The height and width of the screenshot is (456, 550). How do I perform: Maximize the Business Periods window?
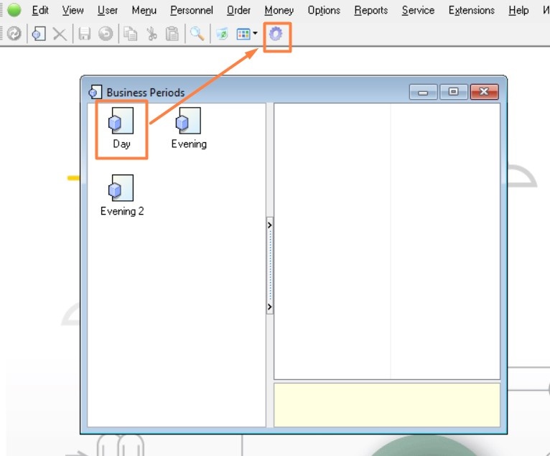(x=453, y=92)
